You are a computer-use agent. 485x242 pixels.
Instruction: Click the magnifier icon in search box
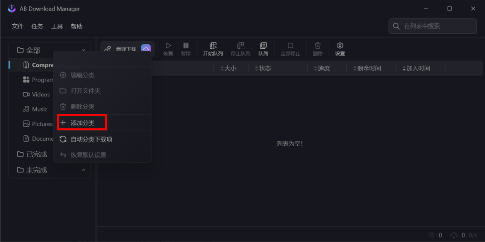pyautogui.click(x=396, y=26)
